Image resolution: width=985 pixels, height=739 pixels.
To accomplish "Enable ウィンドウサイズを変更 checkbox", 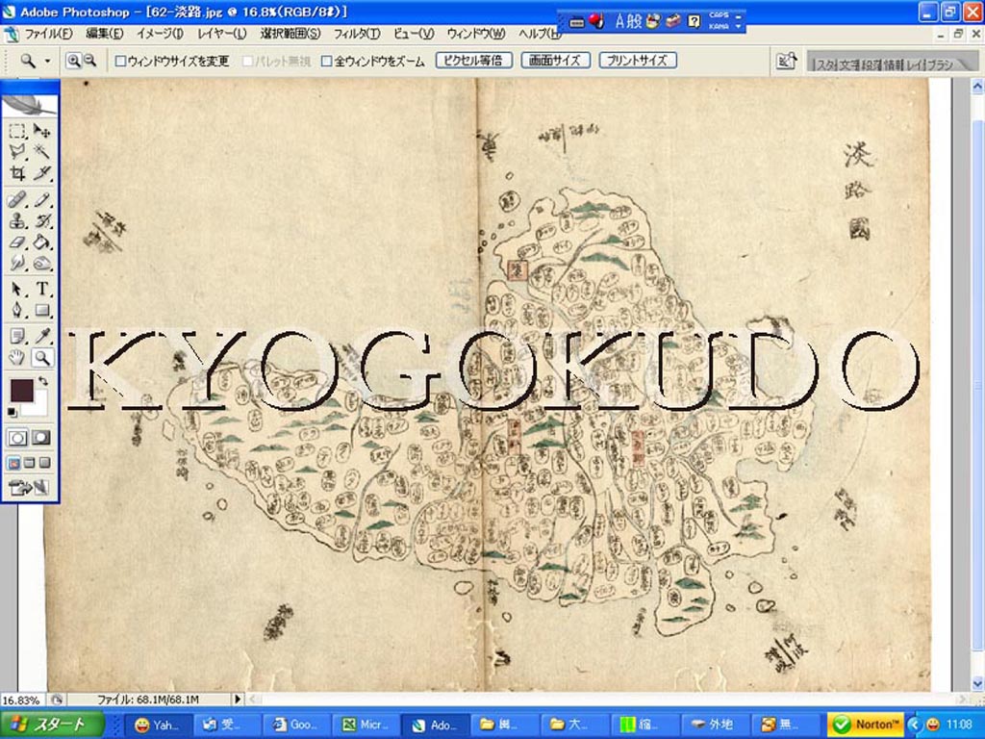I will (x=120, y=62).
